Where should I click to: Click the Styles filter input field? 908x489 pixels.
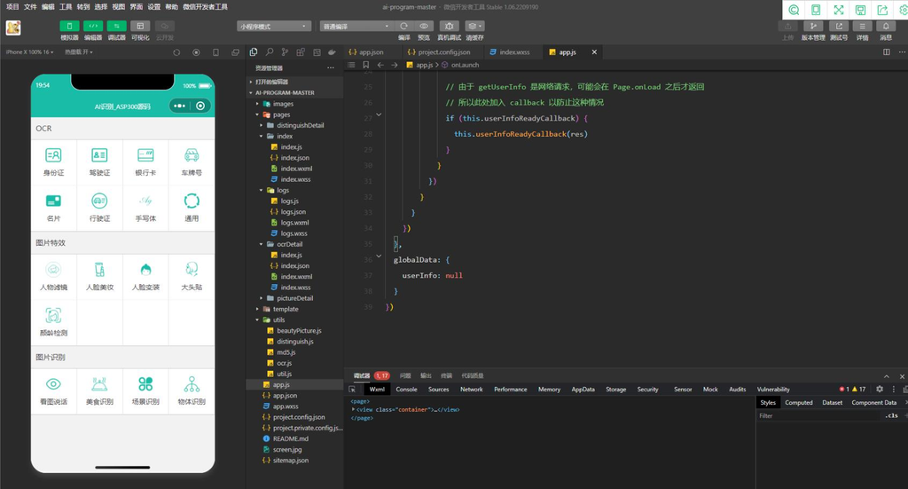click(x=818, y=415)
